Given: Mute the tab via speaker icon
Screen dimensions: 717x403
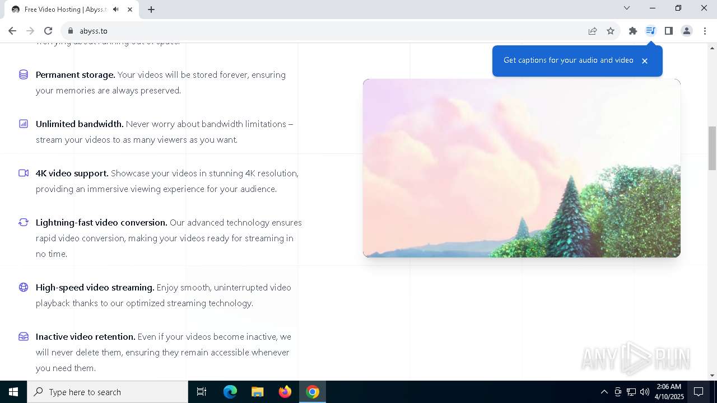Looking at the screenshot, I should click(x=116, y=10).
